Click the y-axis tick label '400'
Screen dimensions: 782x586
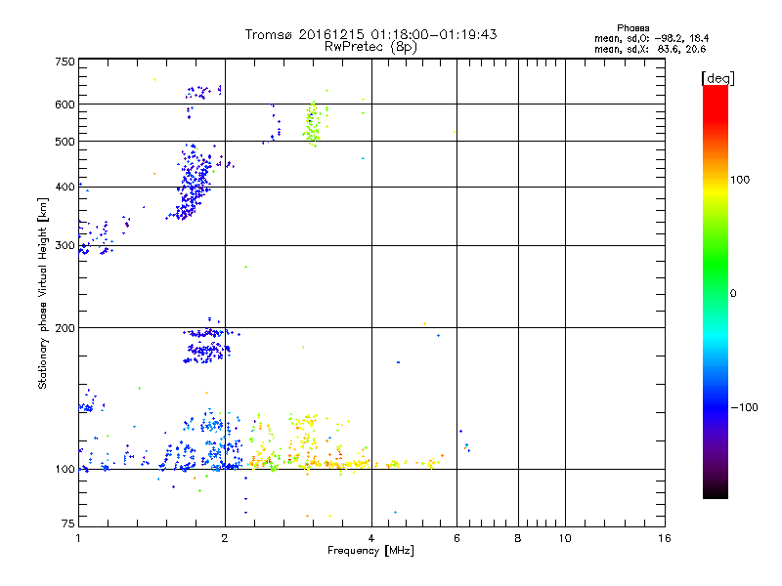(65, 187)
